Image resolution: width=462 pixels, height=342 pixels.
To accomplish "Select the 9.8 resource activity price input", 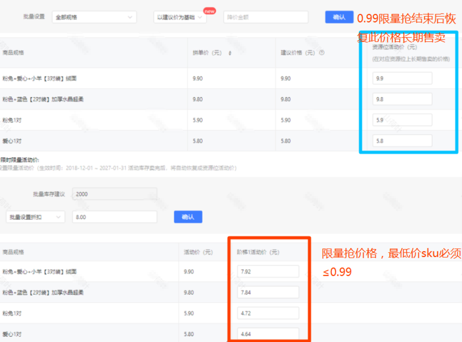I will pos(402,99).
